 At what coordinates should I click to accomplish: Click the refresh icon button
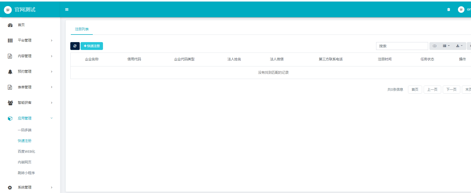pos(75,46)
